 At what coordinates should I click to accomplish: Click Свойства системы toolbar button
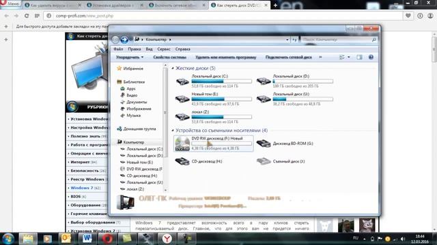(x=169, y=57)
